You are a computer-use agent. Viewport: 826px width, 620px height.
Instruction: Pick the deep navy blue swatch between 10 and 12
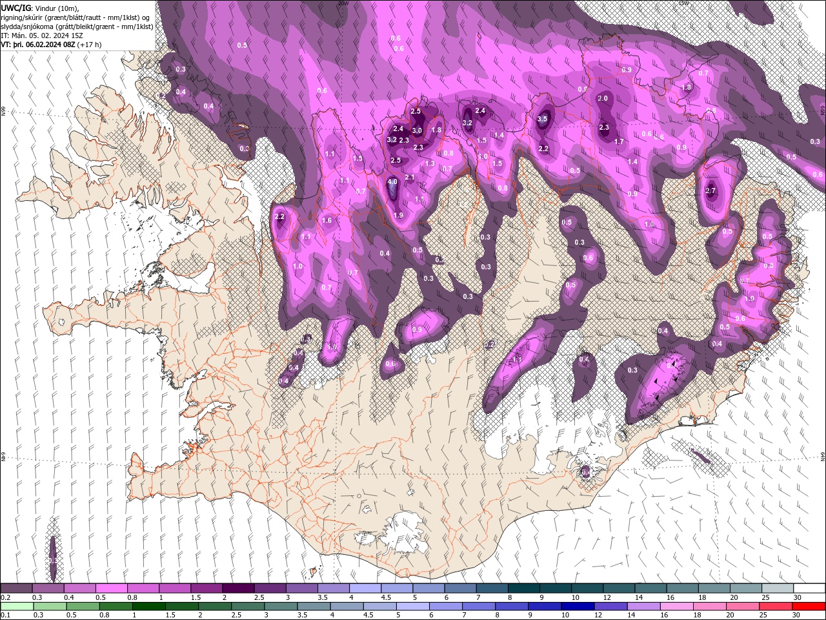[577, 606]
